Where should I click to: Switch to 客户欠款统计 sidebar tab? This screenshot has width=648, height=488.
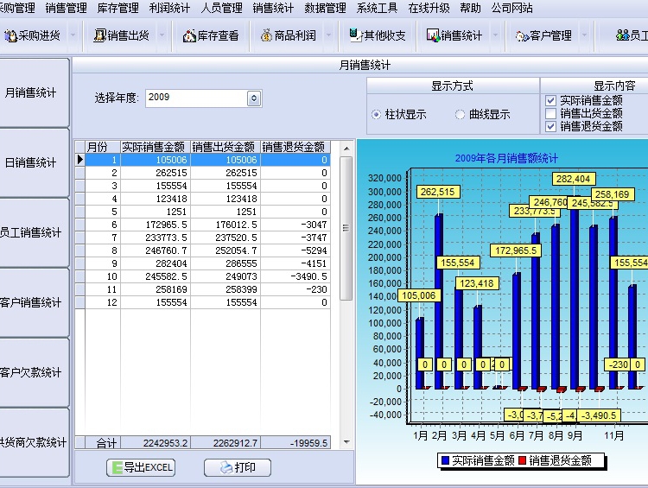click(x=34, y=372)
